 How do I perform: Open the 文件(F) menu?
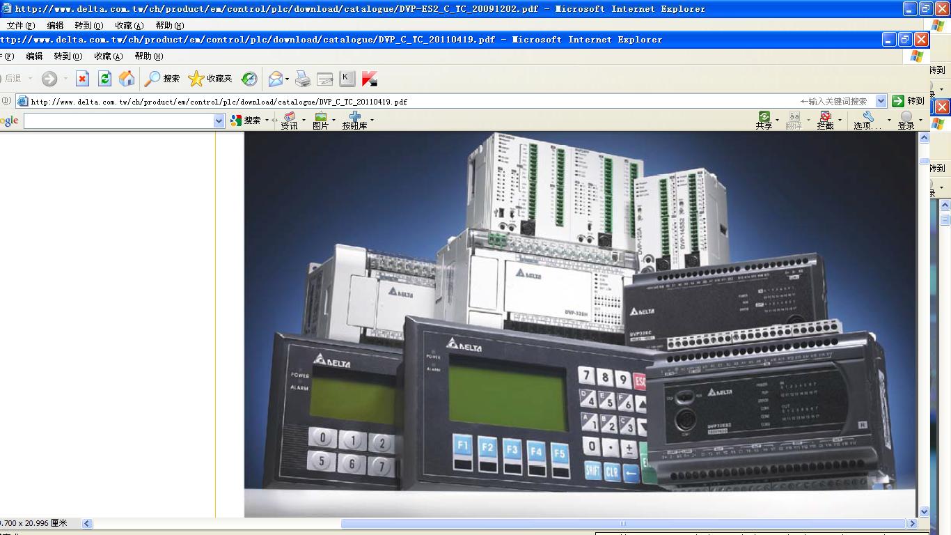pos(20,25)
